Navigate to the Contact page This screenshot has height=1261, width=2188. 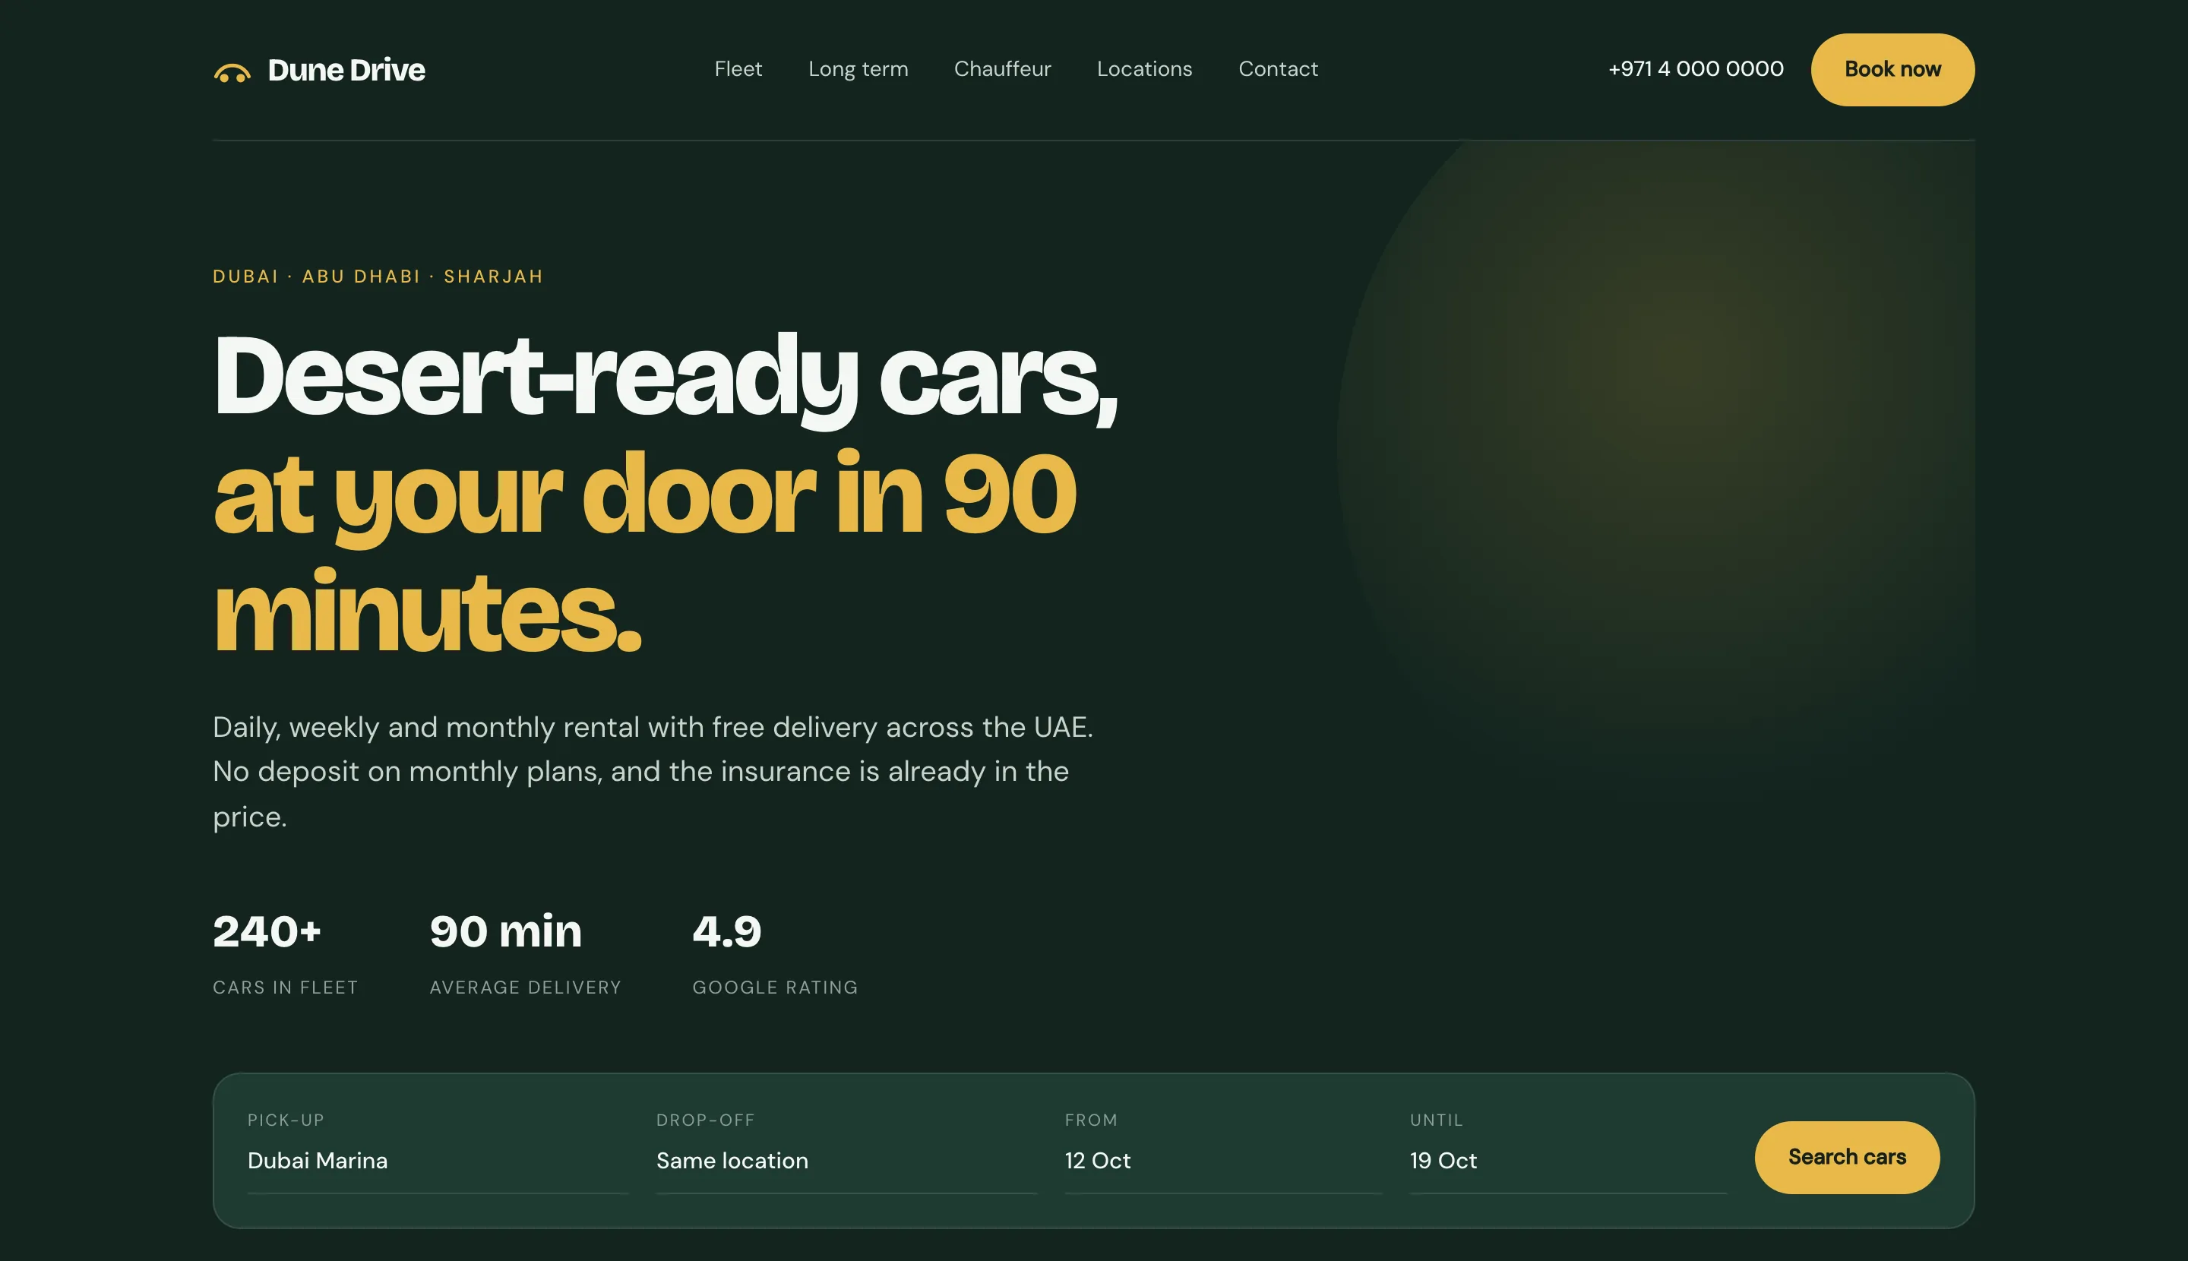pos(1278,69)
